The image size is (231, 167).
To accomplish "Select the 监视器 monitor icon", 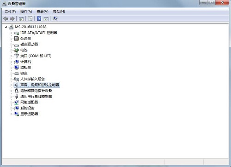I will (17, 68).
